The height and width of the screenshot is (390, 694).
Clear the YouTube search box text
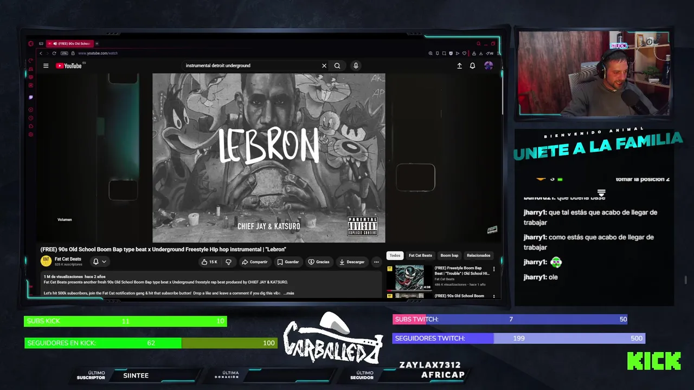pyautogui.click(x=324, y=66)
